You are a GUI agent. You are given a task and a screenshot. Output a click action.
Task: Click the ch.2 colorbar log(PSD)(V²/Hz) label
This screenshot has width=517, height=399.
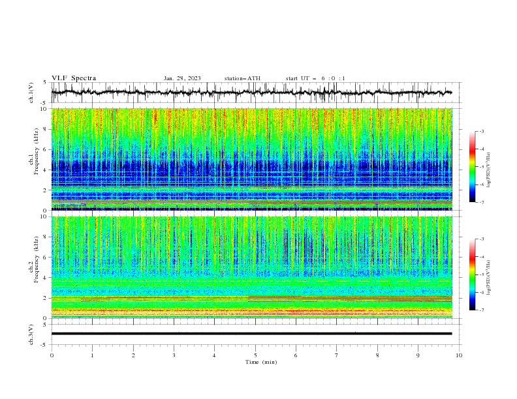point(489,278)
